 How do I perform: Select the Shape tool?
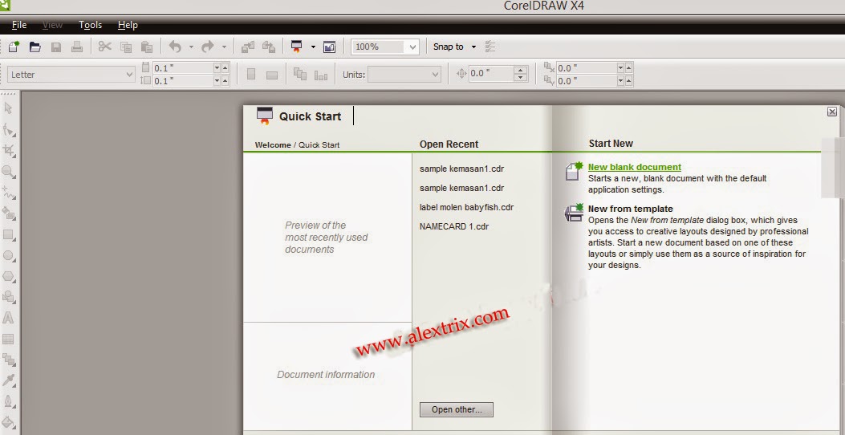click(x=9, y=129)
